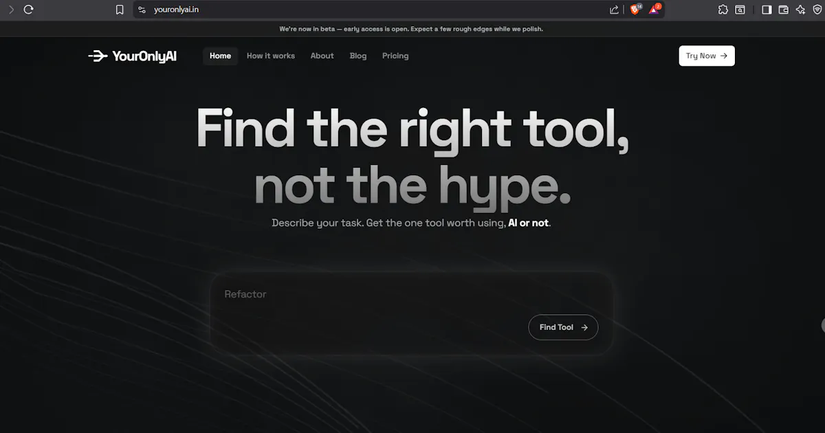View the Pricing page
Screen dimensions: 825x433
pos(395,56)
